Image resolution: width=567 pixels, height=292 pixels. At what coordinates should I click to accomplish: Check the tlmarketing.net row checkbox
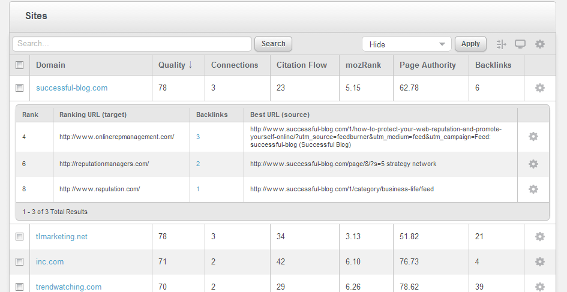point(20,237)
